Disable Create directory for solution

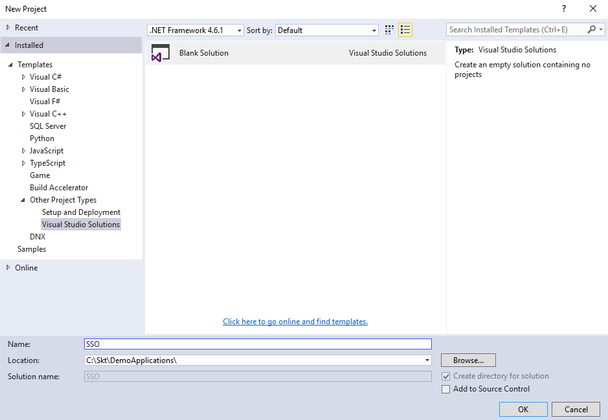pos(446,376)
